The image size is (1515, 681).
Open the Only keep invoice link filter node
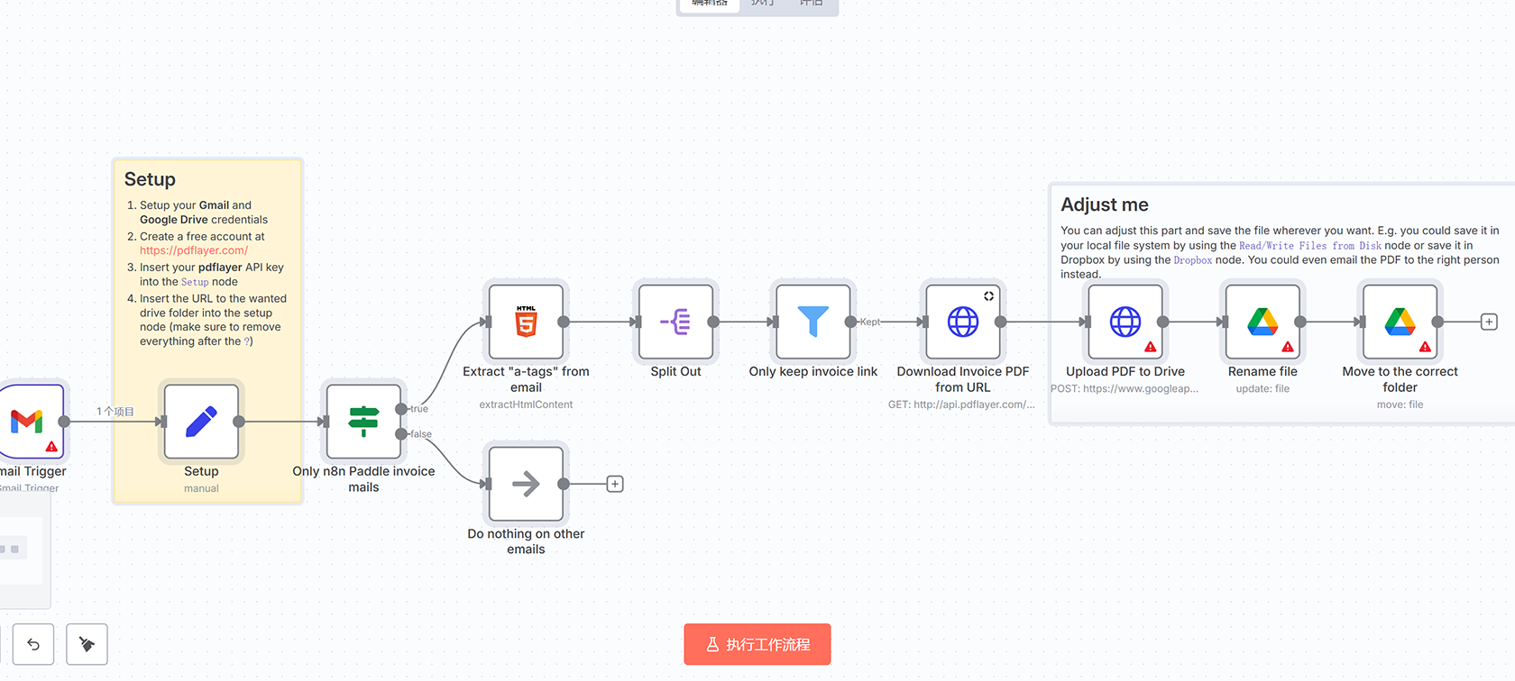point(813,322)
